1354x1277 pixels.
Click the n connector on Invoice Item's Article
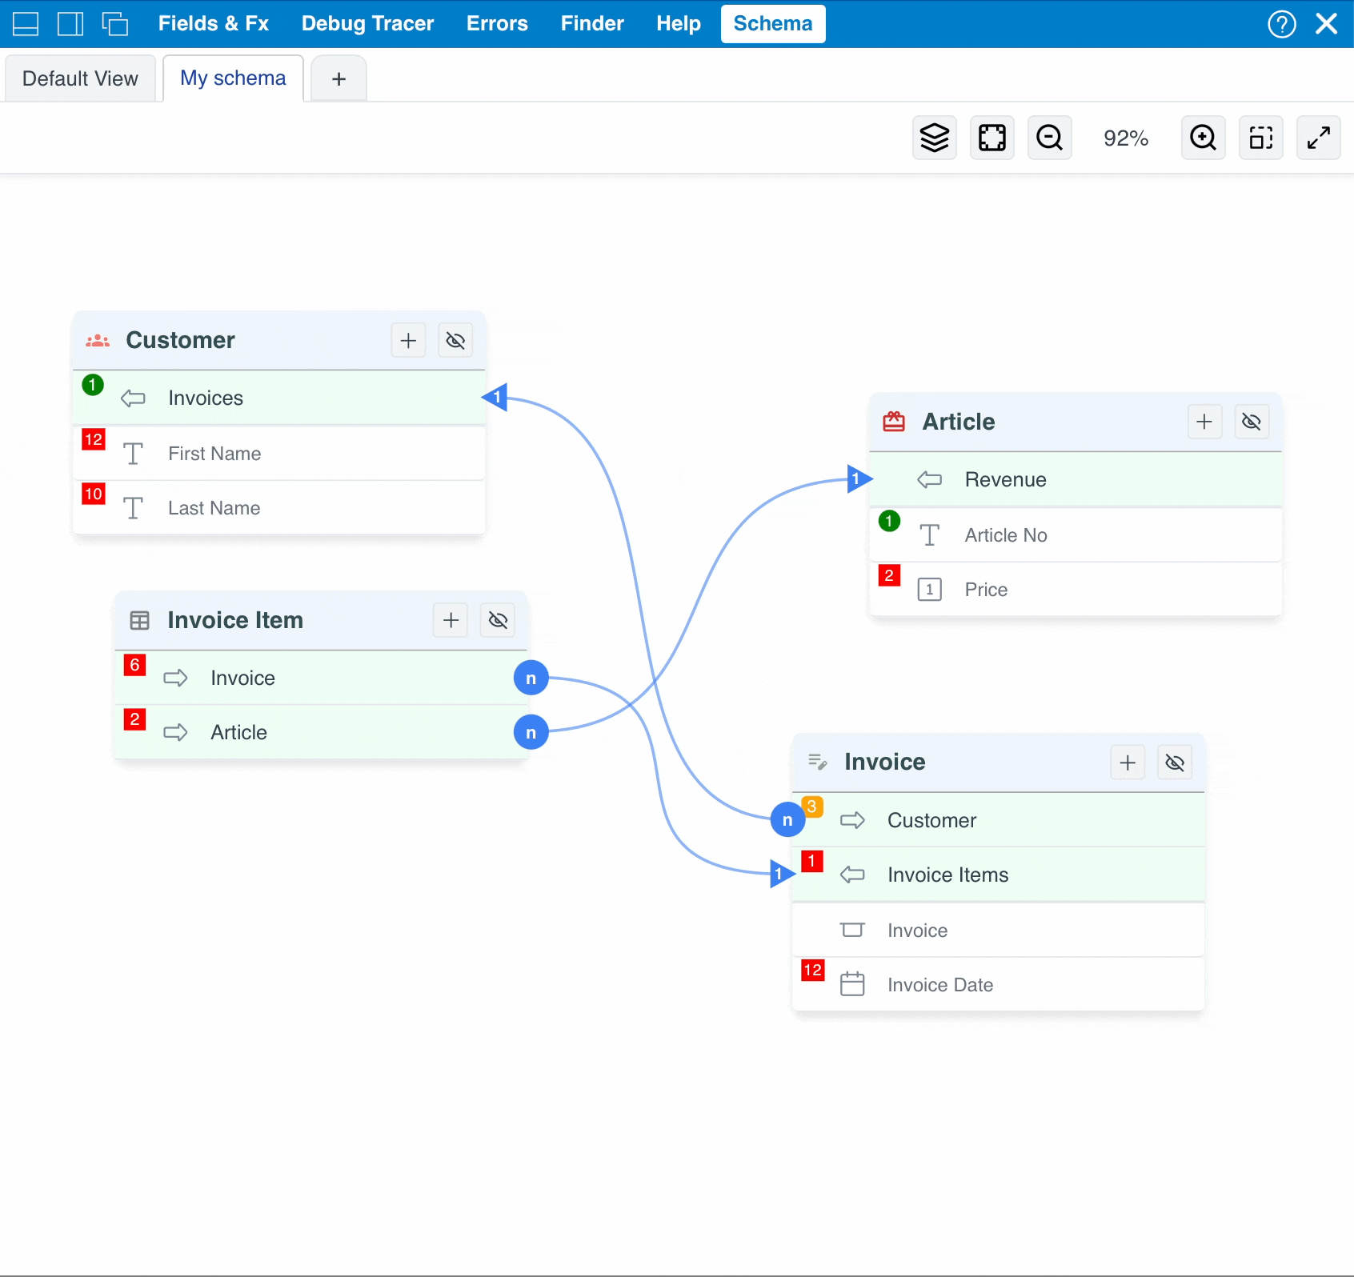click(x=531, y=732)
